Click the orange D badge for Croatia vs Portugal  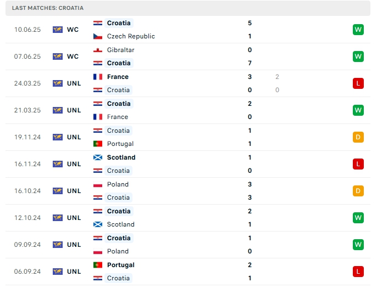pyautogui.click(x=358, y=137)
